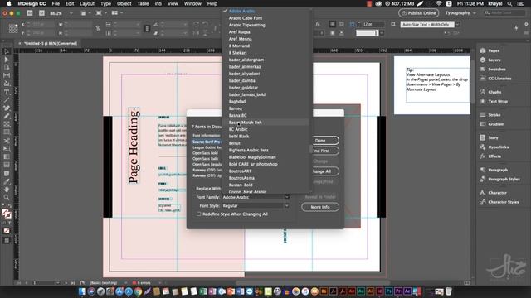
Task: Select Source Serif Pro font row
Action: click(x=207, y=142)
